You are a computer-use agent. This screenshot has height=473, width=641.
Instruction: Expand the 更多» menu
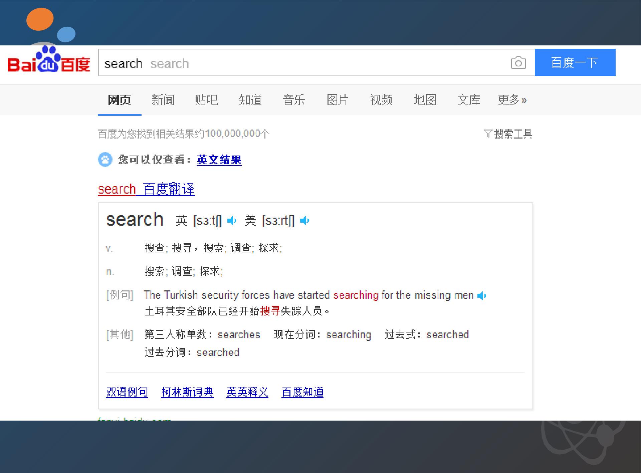512,100
